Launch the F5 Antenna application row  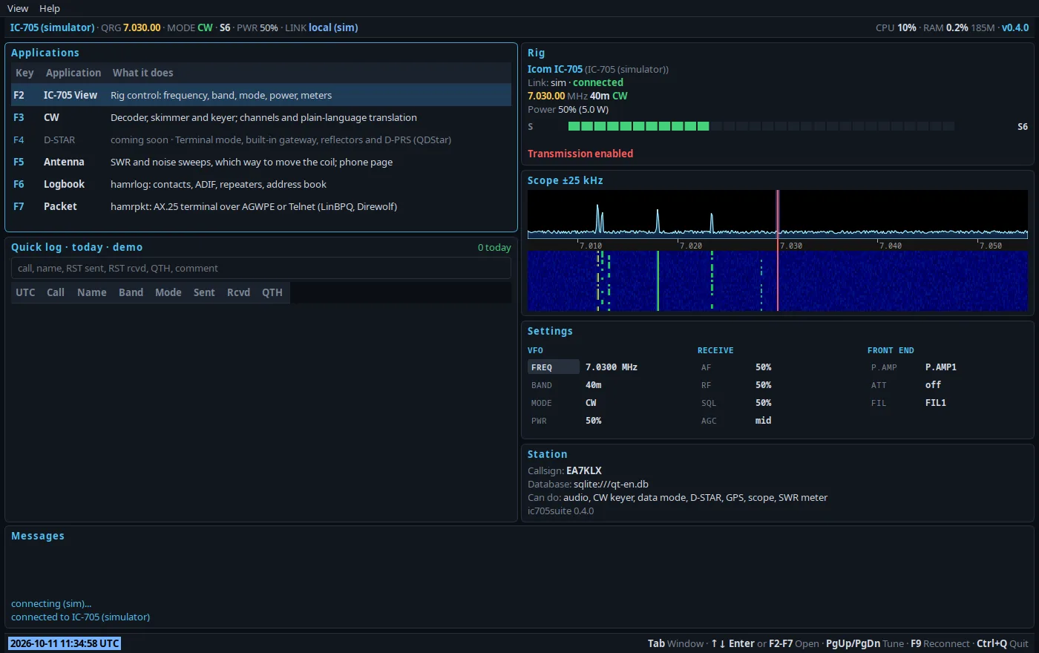[261, 162]
